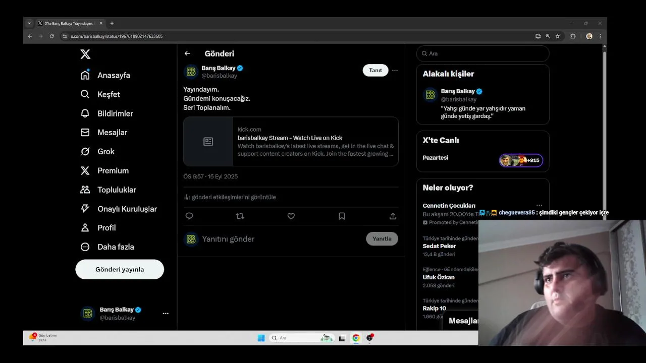Open account menu dots beside Barış Balkay
Viewport: 646px width, 363px height.
click(x=166, y=314)
